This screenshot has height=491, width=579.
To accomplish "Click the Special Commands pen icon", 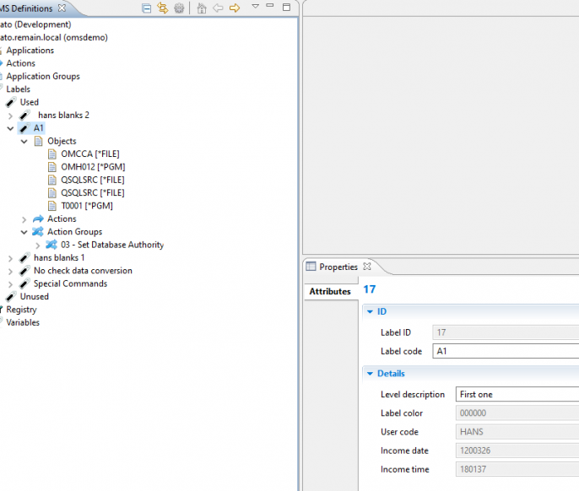I will (x=24, y=283).
